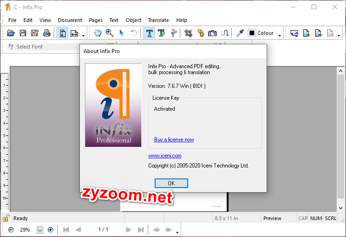This screenshot has height=237, width=346.
Task: Expand the view toolbar options arrow
Action: point(83,36)
